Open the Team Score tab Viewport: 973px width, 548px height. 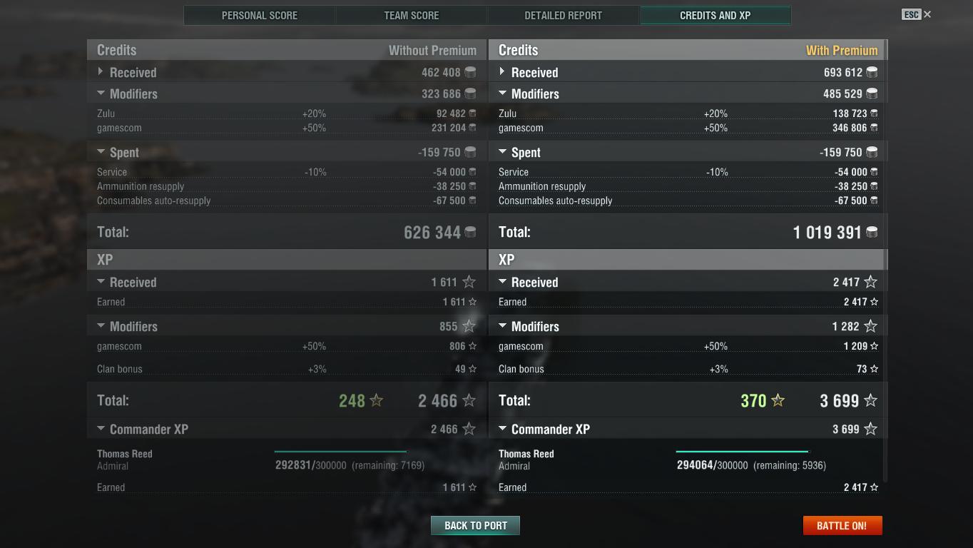[412, 15]
